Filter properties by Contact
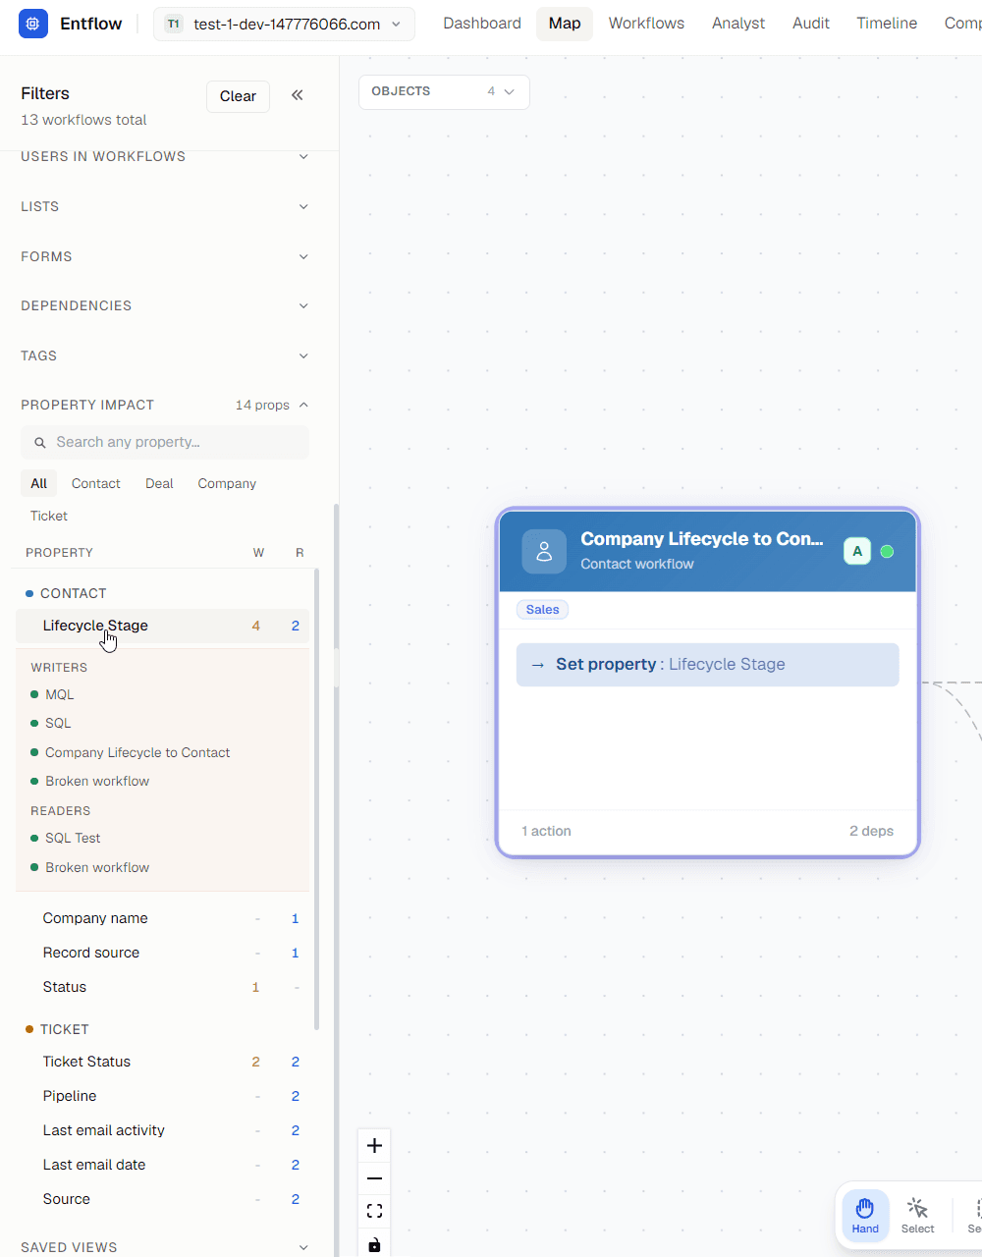 click(x=96, y=483)
